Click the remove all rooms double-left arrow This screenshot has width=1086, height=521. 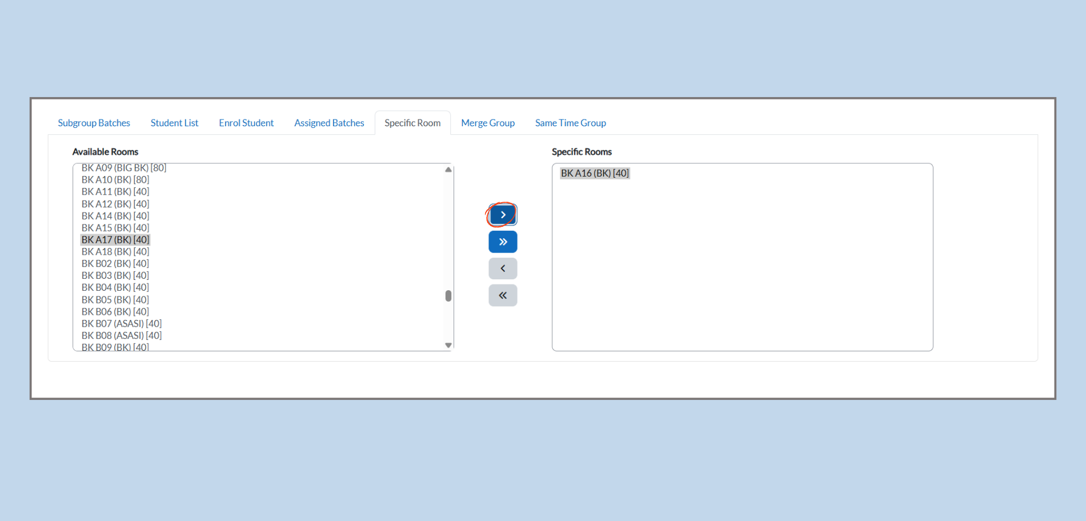pyautogui.click(x=503, y=295)
